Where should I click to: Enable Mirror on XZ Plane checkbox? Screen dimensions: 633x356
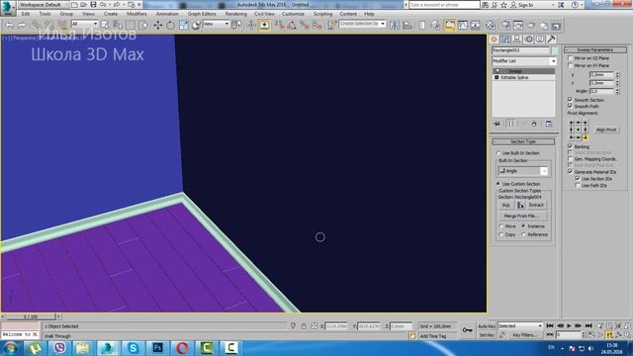(571, 58)
